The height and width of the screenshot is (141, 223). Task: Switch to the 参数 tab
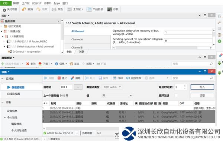click(x=69, y=52)
